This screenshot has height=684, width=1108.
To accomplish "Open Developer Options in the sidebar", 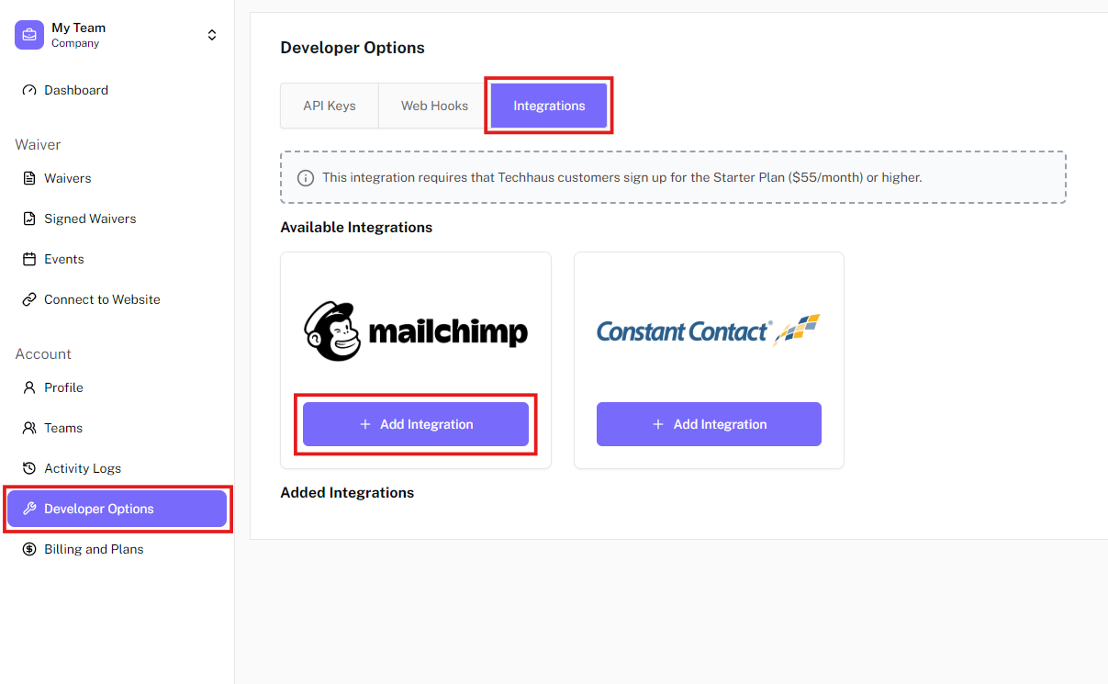I will [x=117, y=509].
